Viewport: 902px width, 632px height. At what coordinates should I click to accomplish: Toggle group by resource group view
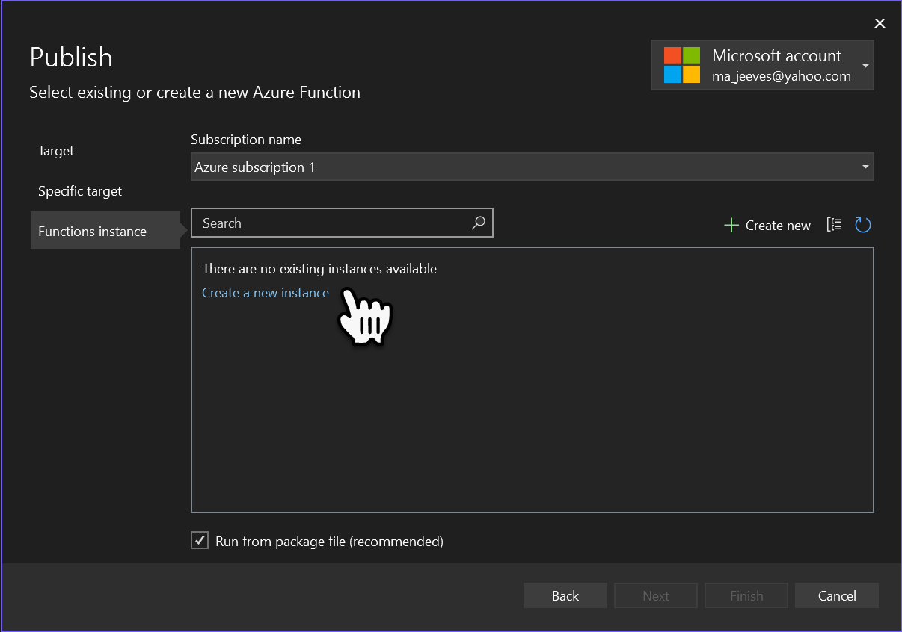click(x=834, y=224)
